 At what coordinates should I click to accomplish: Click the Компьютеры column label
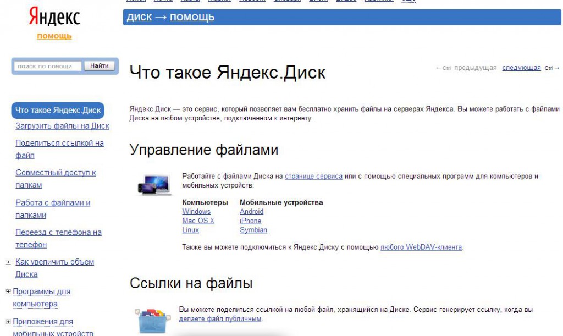(x=205, y=202)
